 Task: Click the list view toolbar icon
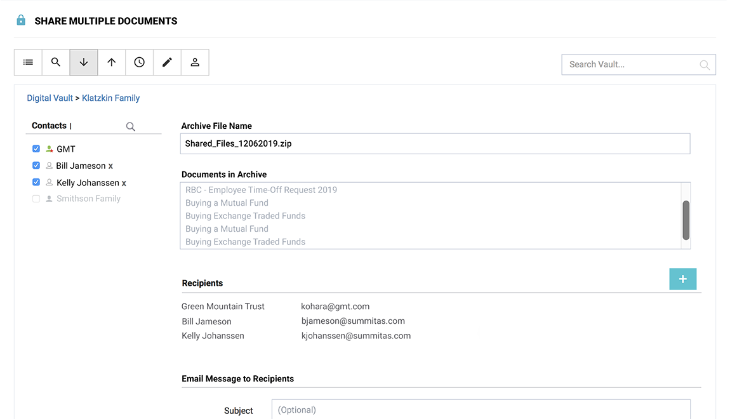(x=28, y=62)
